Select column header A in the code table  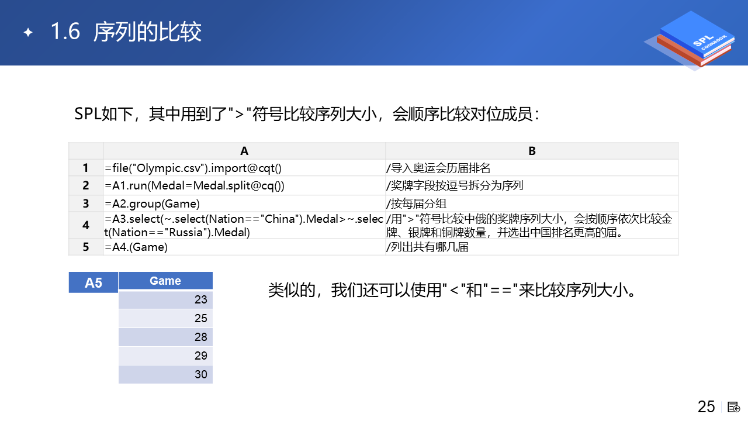click(244, 151)
